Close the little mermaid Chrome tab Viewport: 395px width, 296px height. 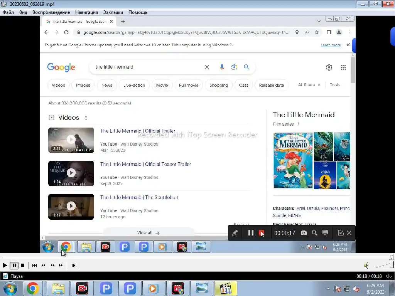pos(111,22)
